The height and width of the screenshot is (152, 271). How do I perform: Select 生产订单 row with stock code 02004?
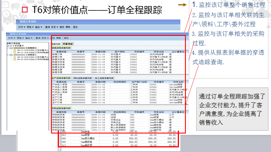(119, 103)
